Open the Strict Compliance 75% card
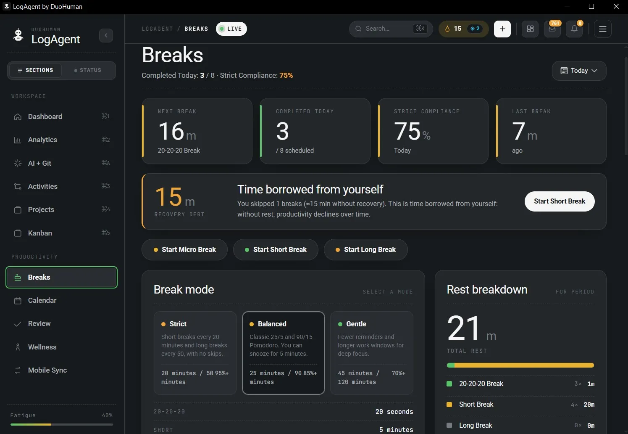 (433, 131)
